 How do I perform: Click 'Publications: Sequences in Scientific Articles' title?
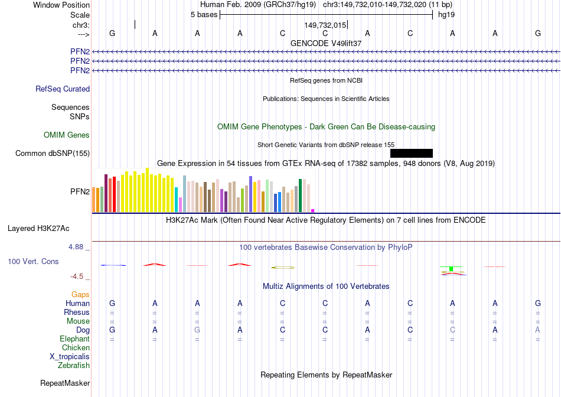tap(326, 99)
